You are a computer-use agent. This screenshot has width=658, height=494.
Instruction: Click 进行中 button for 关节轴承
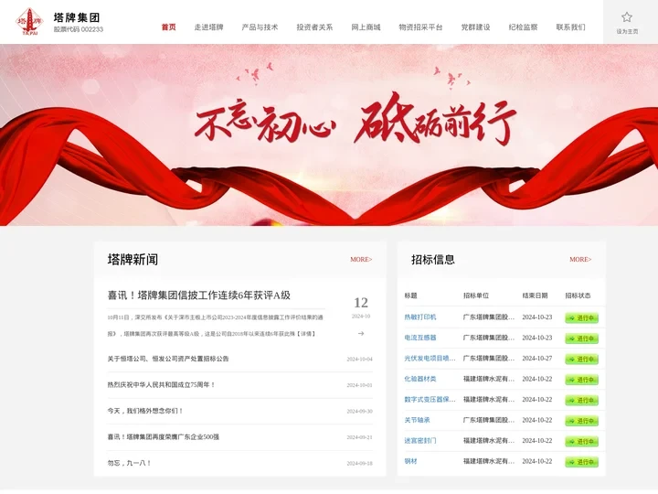click(581, 421)
